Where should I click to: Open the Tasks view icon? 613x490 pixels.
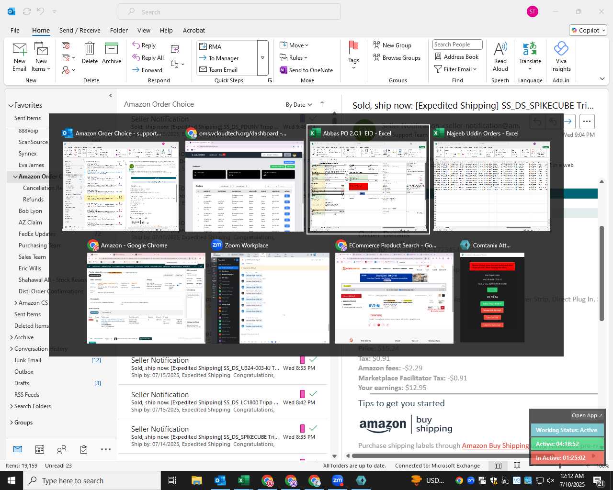pyautogui.click(x=84, y=449)
